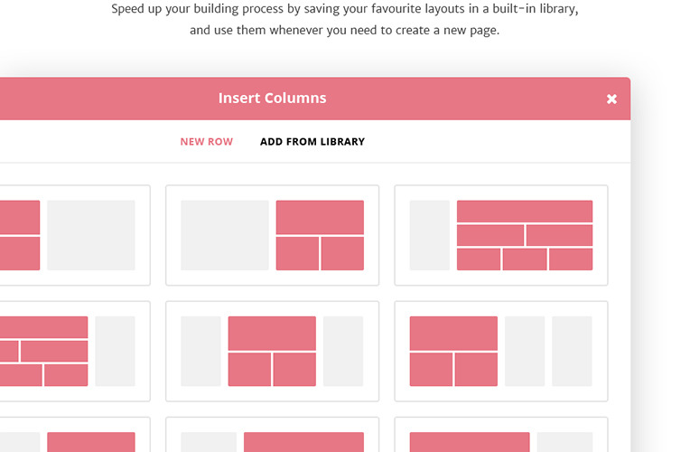Image resolution: width=690 pixels, height=452 pixels.
Task: Select layout with pink left half, gray right half
Action: click(72, 235)
